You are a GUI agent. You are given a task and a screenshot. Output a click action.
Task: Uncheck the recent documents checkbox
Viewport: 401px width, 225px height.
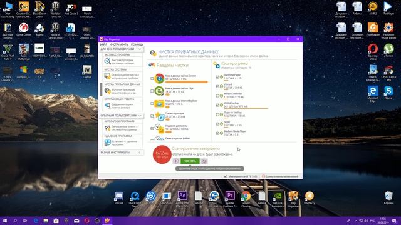point(152,128)
